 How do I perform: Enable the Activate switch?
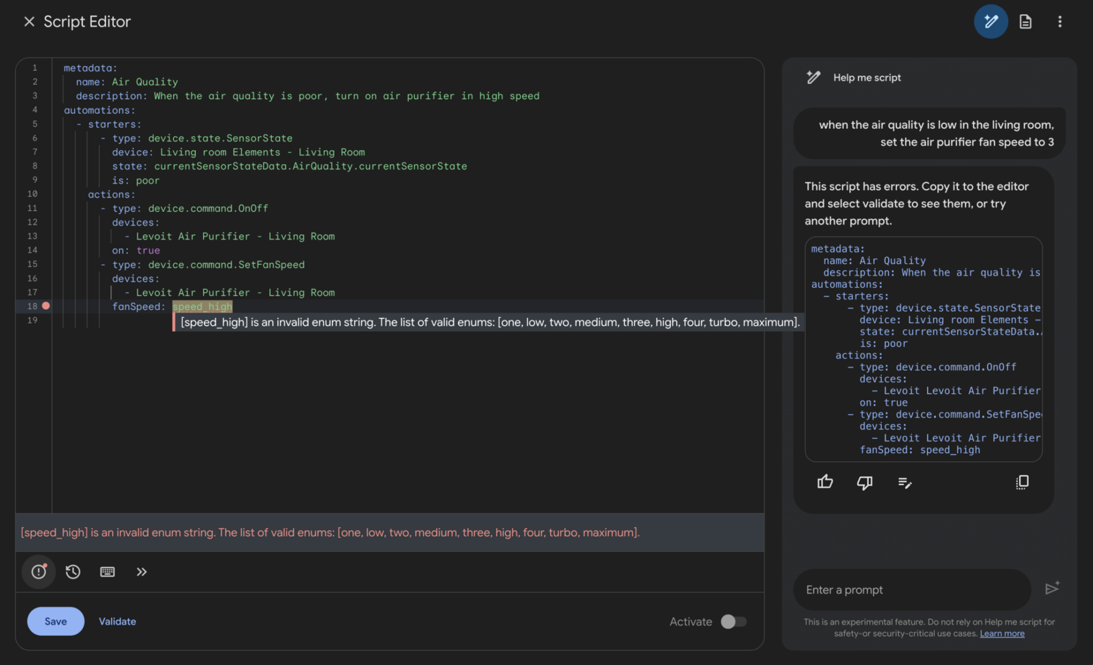click(x=733, y=621)
